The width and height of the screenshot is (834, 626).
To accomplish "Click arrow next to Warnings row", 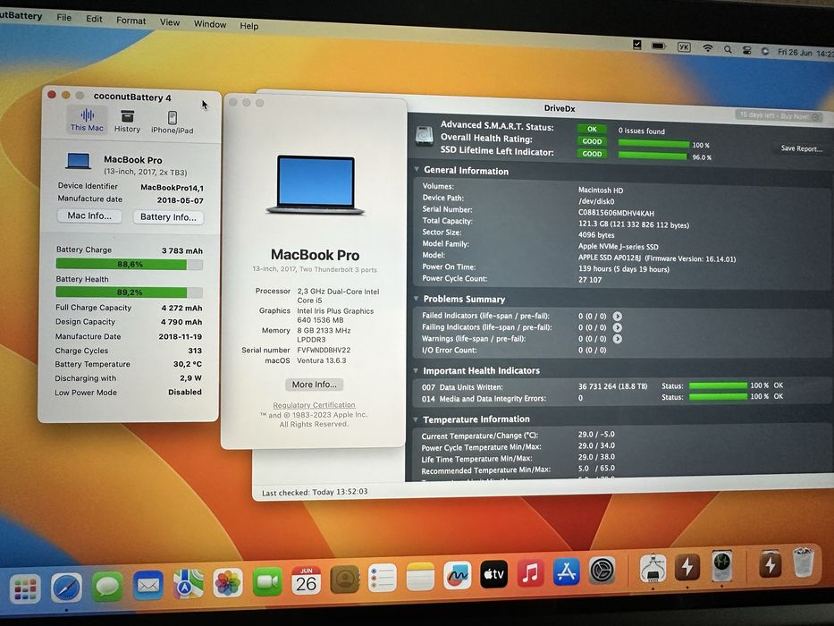I will tap(617, 339).
